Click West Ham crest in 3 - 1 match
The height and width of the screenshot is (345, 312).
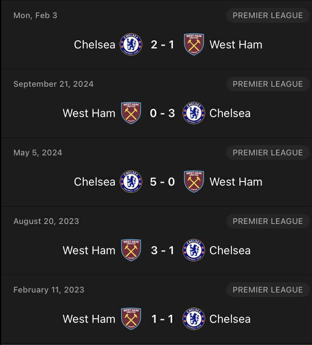[x=131, y=250]
